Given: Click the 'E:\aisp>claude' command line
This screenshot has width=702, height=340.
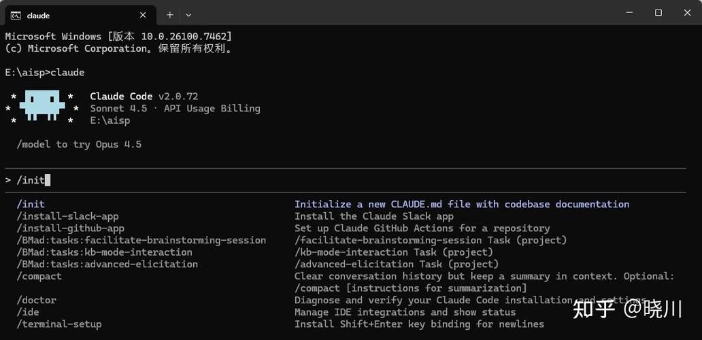Looking at the screenshot, I should click(x=45, y=72).
